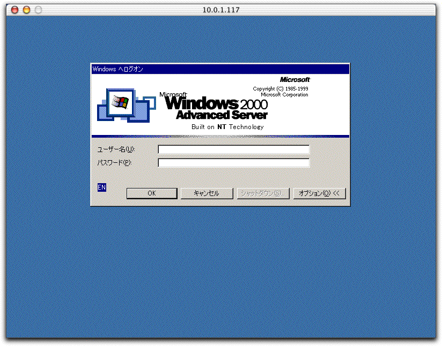The image size is (442, 346).
Task: Collapse options with オプション(O) << button
Action: (319, 193)
